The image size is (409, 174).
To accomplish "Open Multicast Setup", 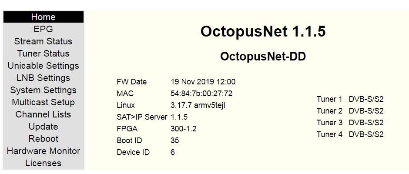I will pyautogui.click(x=43, y=102).
